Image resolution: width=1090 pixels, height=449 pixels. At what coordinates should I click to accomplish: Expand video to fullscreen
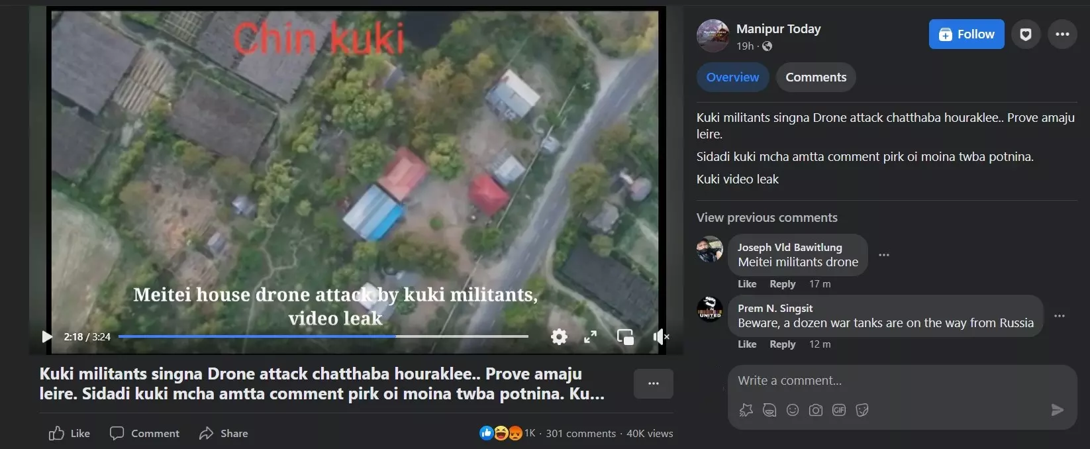(591, 336)
